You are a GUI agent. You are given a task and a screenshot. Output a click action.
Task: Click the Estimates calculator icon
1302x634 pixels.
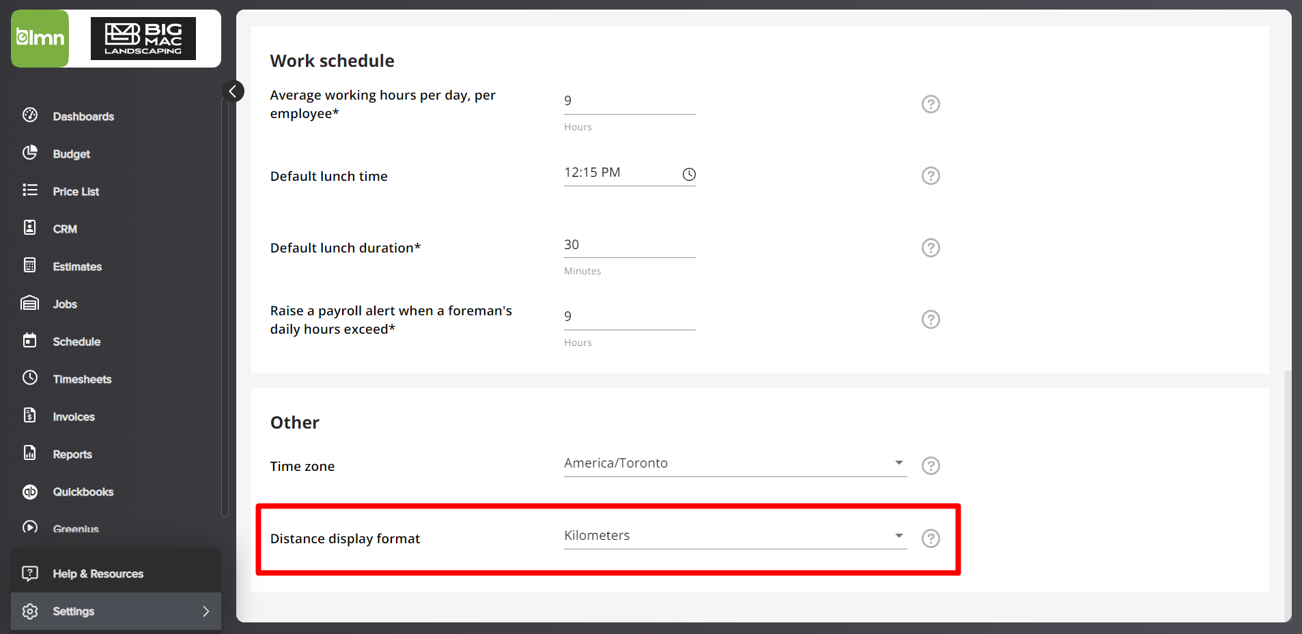click(30, 265)
